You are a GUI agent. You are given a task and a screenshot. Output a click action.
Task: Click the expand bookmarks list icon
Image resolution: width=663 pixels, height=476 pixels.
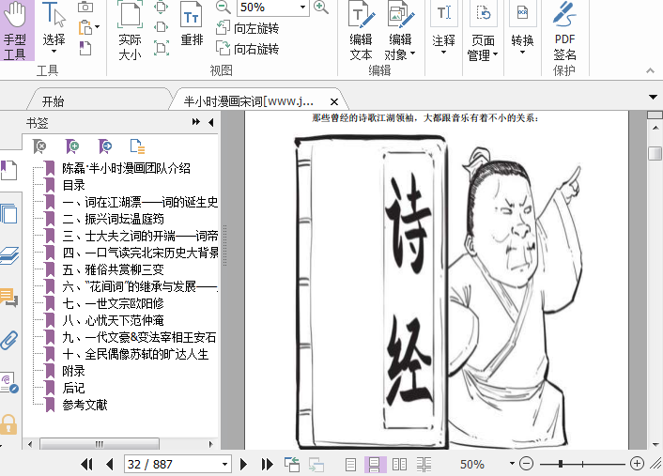point(137,146)
